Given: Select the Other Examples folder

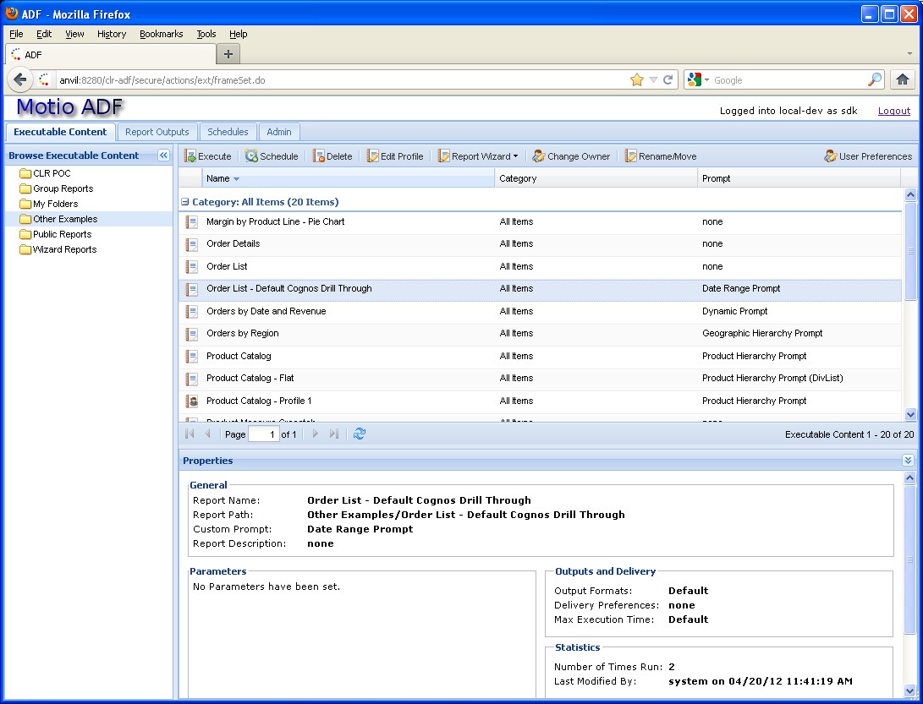Looking at the screenshot, I should pos(65,219).
